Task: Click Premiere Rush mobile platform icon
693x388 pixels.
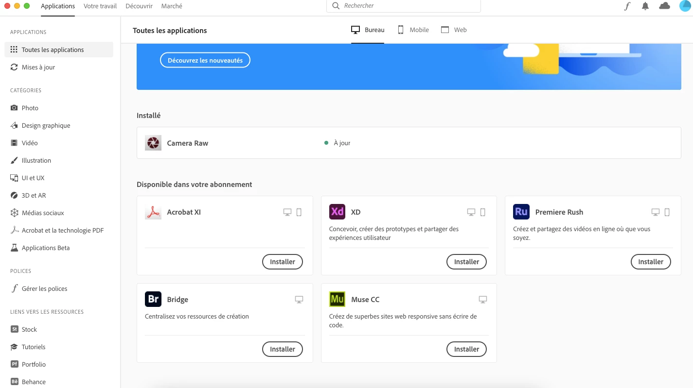Action: (667, 212)
